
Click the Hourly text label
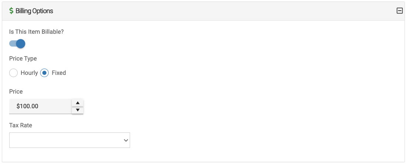[29, 73]
